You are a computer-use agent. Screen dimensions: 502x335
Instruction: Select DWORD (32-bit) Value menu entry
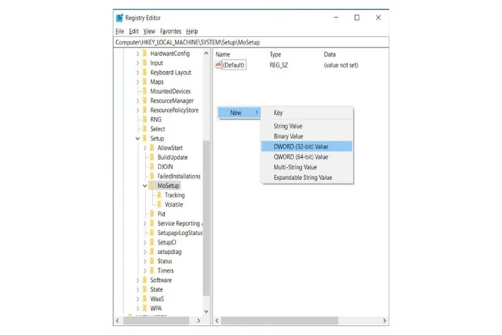[x=307, y=146]
